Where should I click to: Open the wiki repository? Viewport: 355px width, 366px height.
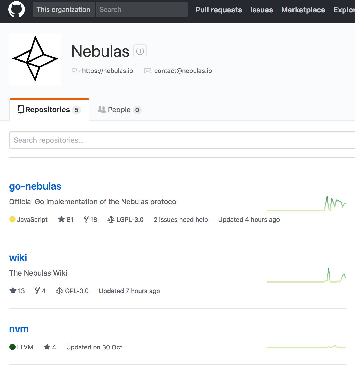[18, 258]
